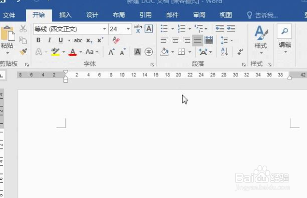The height and width of the screenshot is (198, 307).
Task: Click Grow Font size icon
Action: tap(111, 52)
